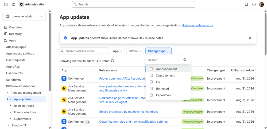The width and height of the screenshot is (267, 129).
Task: Collapse the Release management section
Action: point(8,93)
